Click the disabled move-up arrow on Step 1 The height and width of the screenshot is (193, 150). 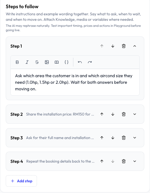point(102,46)
